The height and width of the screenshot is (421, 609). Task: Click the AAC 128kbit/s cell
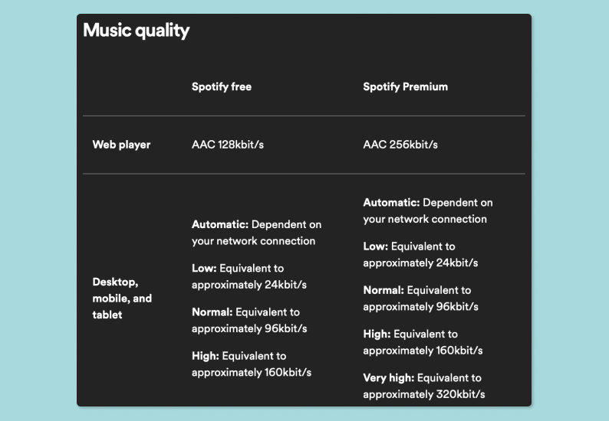click(x=227, y=145)
